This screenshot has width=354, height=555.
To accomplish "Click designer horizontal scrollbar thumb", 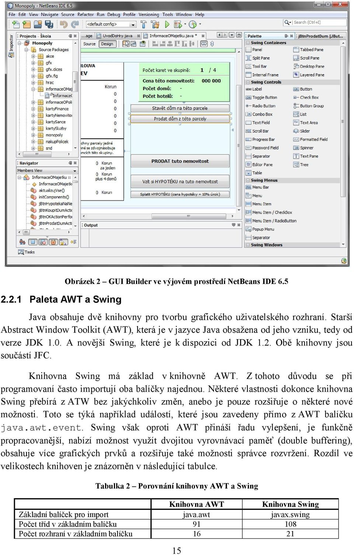I will point(188,216).
